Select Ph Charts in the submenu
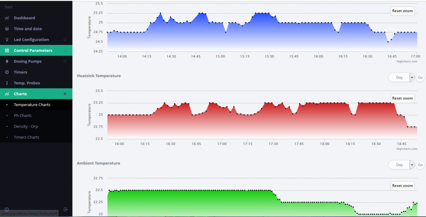The image size is (426, 217). tap(23, 116)
